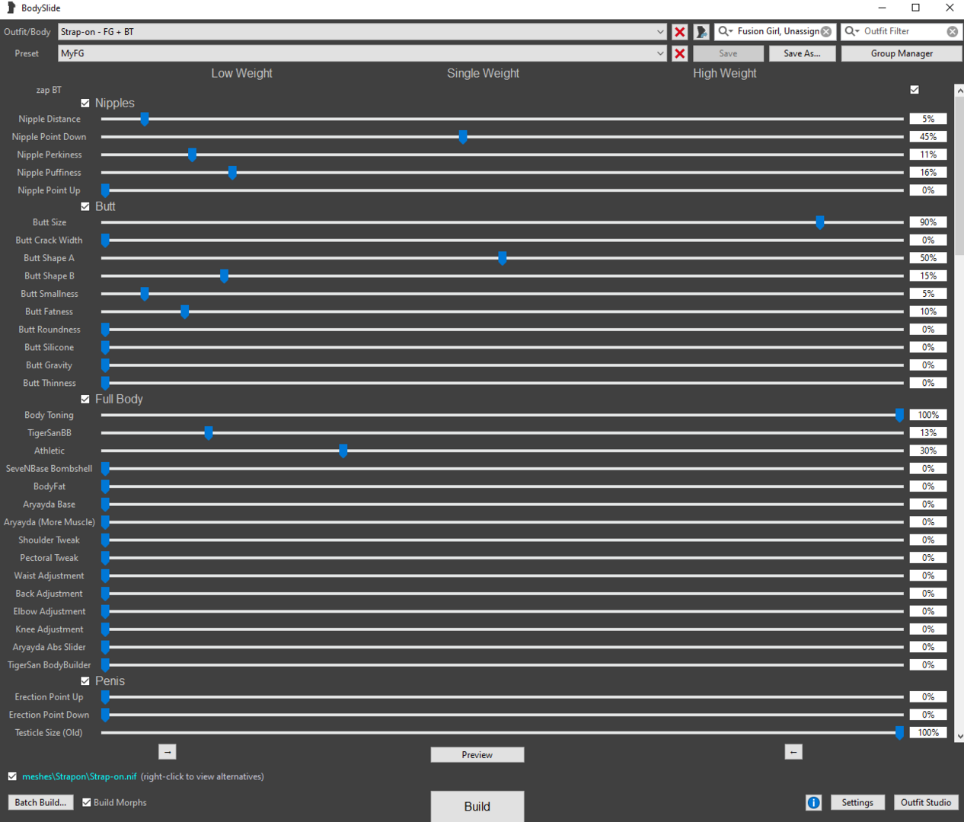Click the Athletic 30% value field
Viewport: 964px width, 822px height.
(x=928, y=451)
